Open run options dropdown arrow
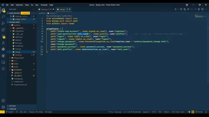This screenshot has height=117, width=209. pos(178,9)
